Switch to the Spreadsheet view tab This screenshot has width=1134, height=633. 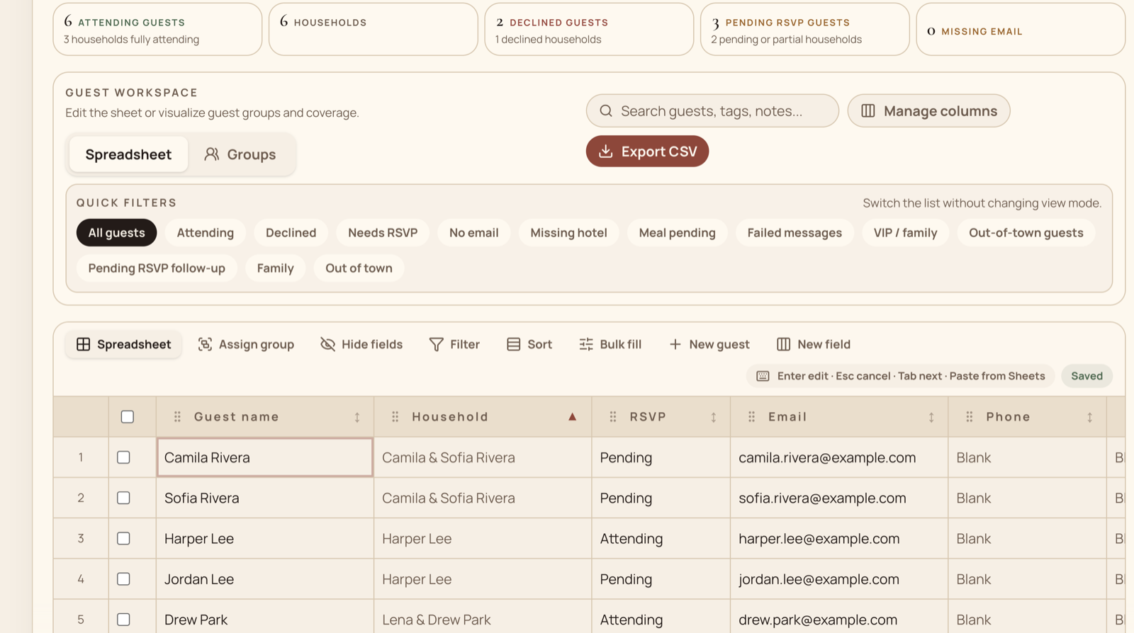(x=128, y=154)
